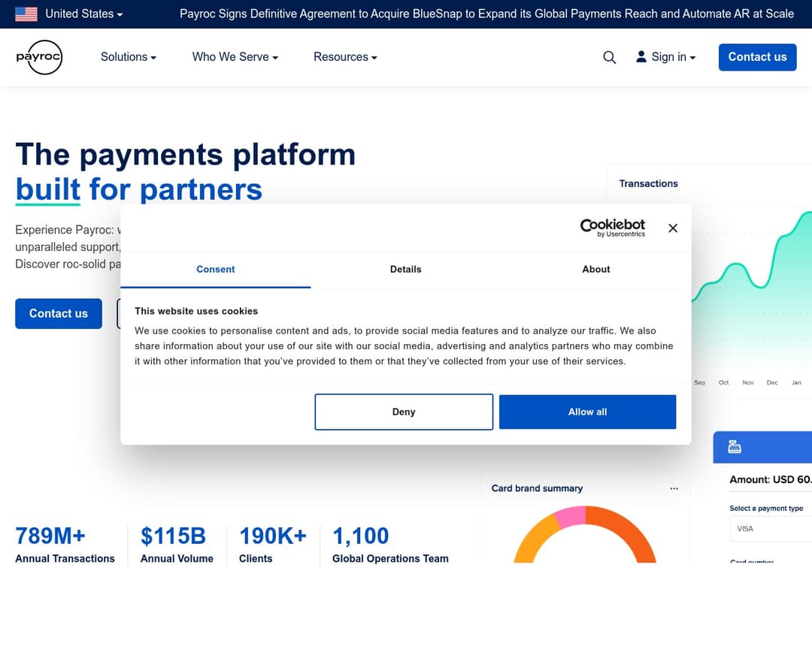Click the 1,100 Global Operations Team stat

[x=390, y=545]
